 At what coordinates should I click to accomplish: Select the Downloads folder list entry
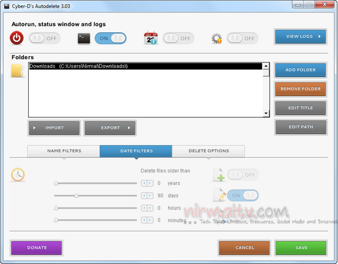146,66
